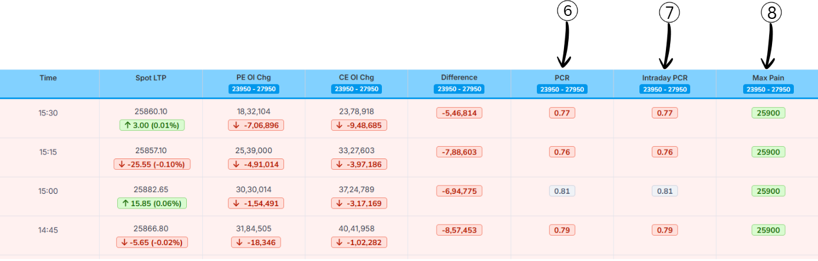Image resolution: width=818 pixels, height=261 pixels.
Task: Click strike range badge under PE OI Chg
Action: click(253, 90)
